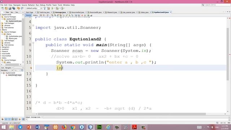Expand the MergeSort project node

pos(1,47)
